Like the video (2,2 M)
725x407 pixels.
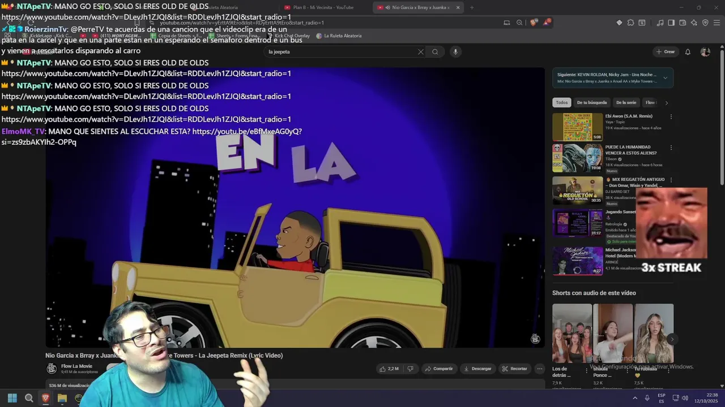(389, 369)
